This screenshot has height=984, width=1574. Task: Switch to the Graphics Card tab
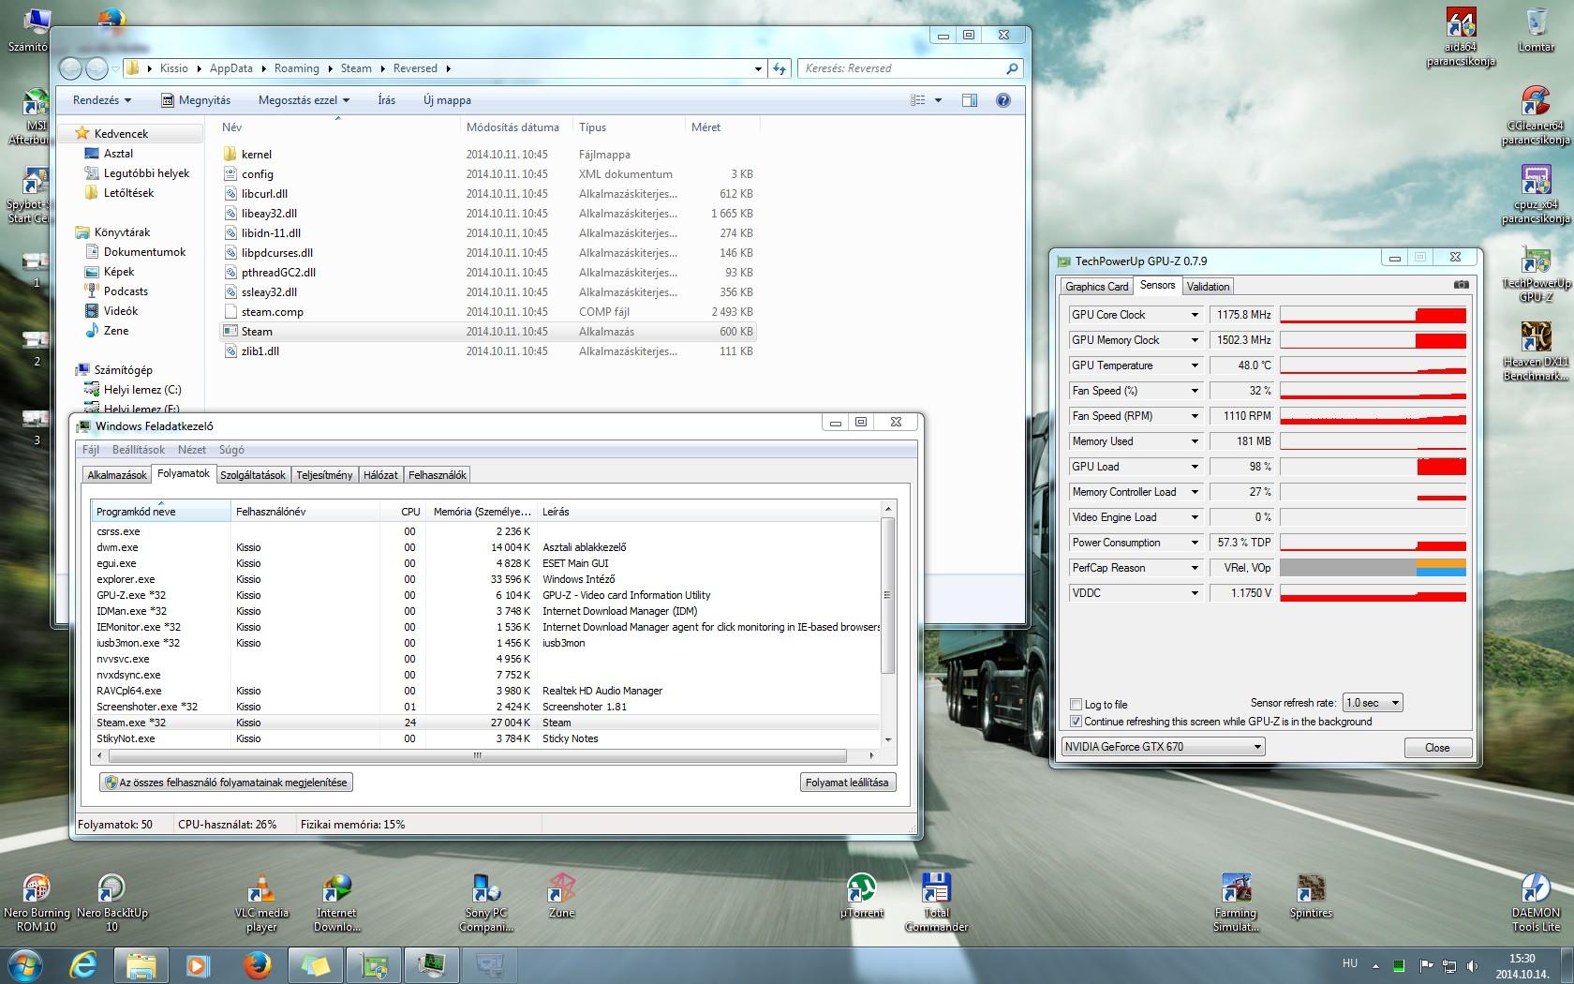click(x=1096, y=287)
